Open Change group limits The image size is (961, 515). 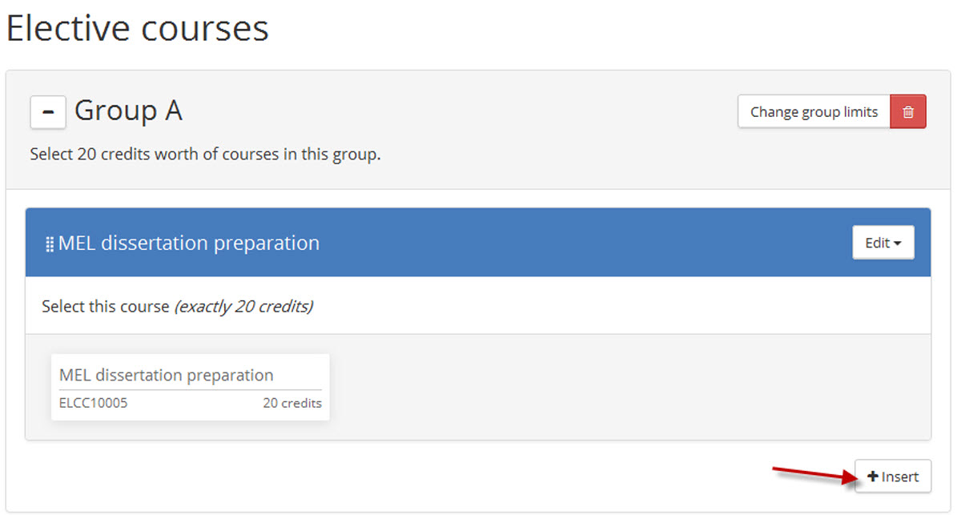[814, 112]
